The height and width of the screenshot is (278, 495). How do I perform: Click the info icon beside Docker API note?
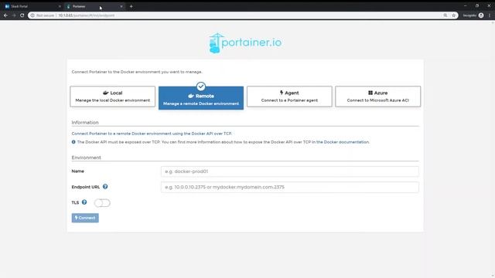tap(73, 142)
